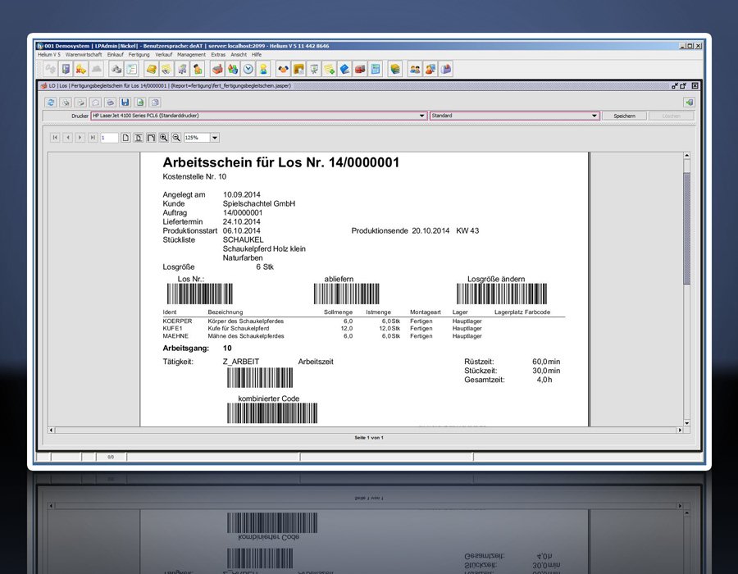Click the first detach icon of Los window
738x574 pixels.
pyautogui.click(x=675, y=85)
